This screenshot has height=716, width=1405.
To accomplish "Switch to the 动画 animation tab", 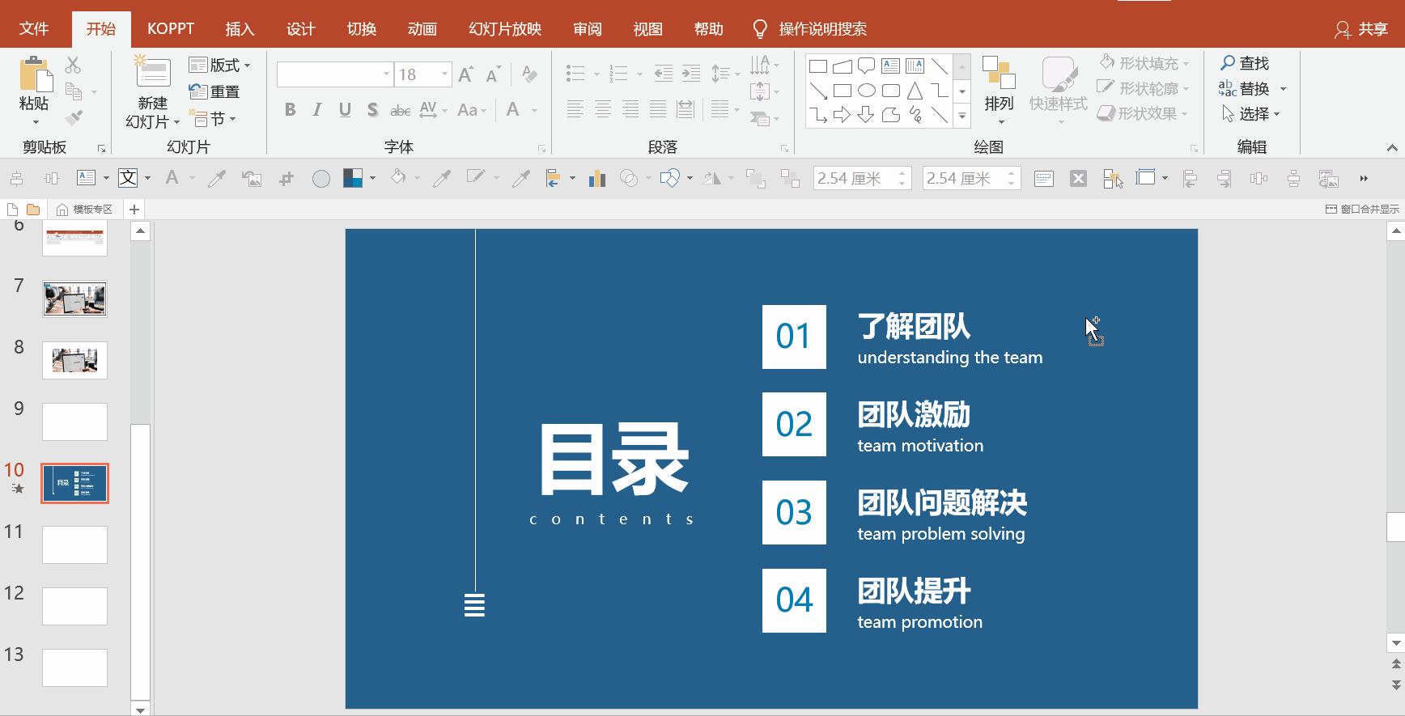I will [422, 29].
